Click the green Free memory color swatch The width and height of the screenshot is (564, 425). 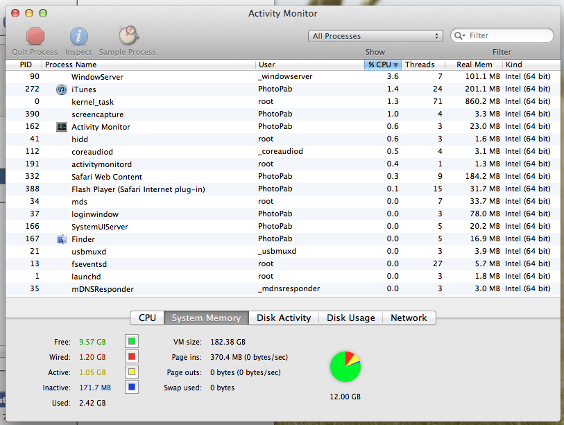(132, 341)
